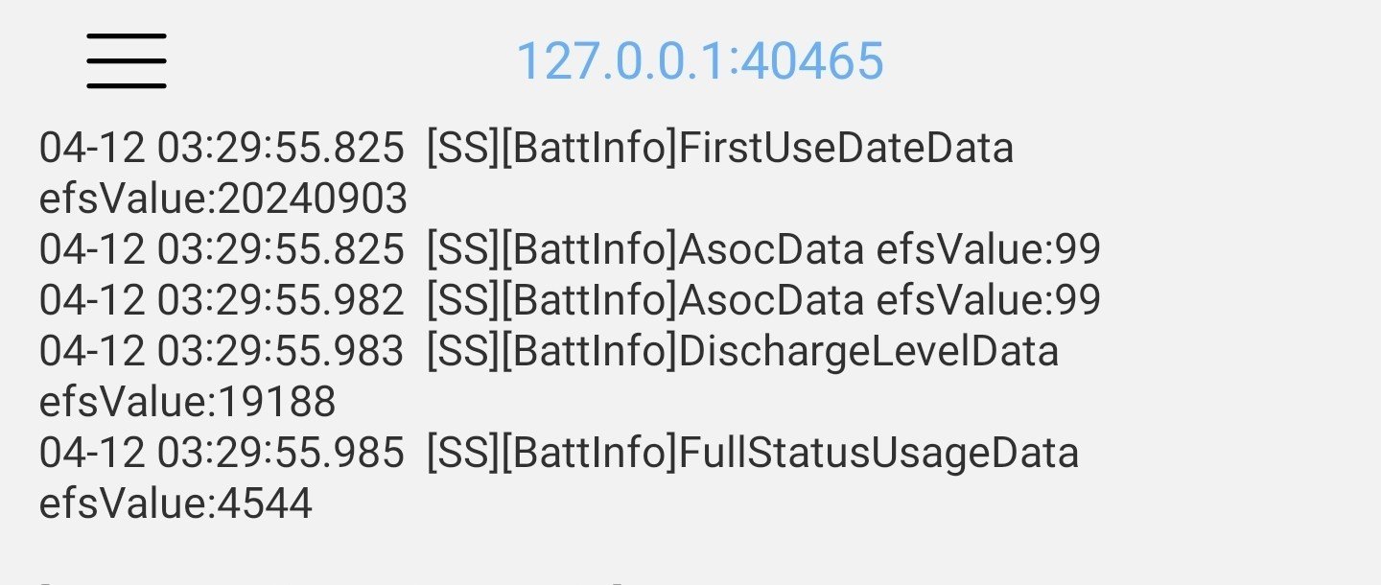Tap the efsValue:19188 value

[x=187, y=403]
